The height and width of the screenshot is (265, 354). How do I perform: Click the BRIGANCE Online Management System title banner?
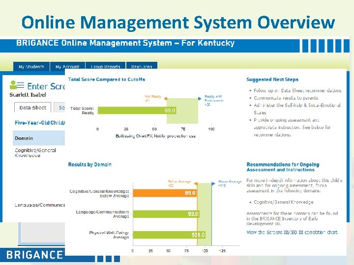(x=125, y=43)
